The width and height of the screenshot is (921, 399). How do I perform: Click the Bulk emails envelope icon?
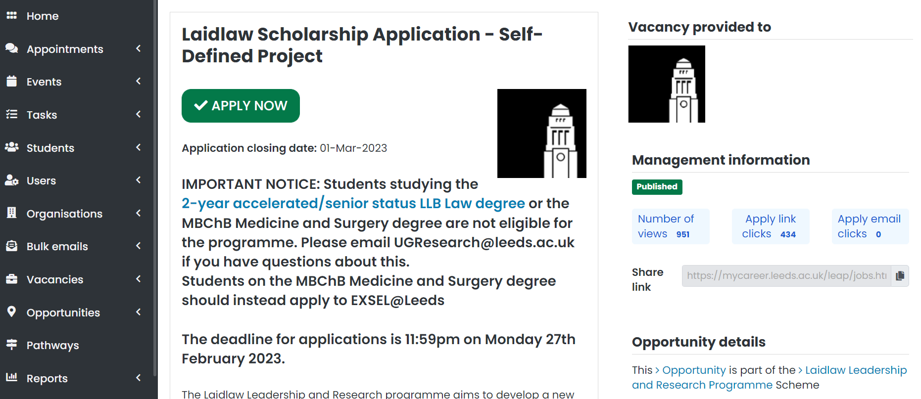click(11, 246)
